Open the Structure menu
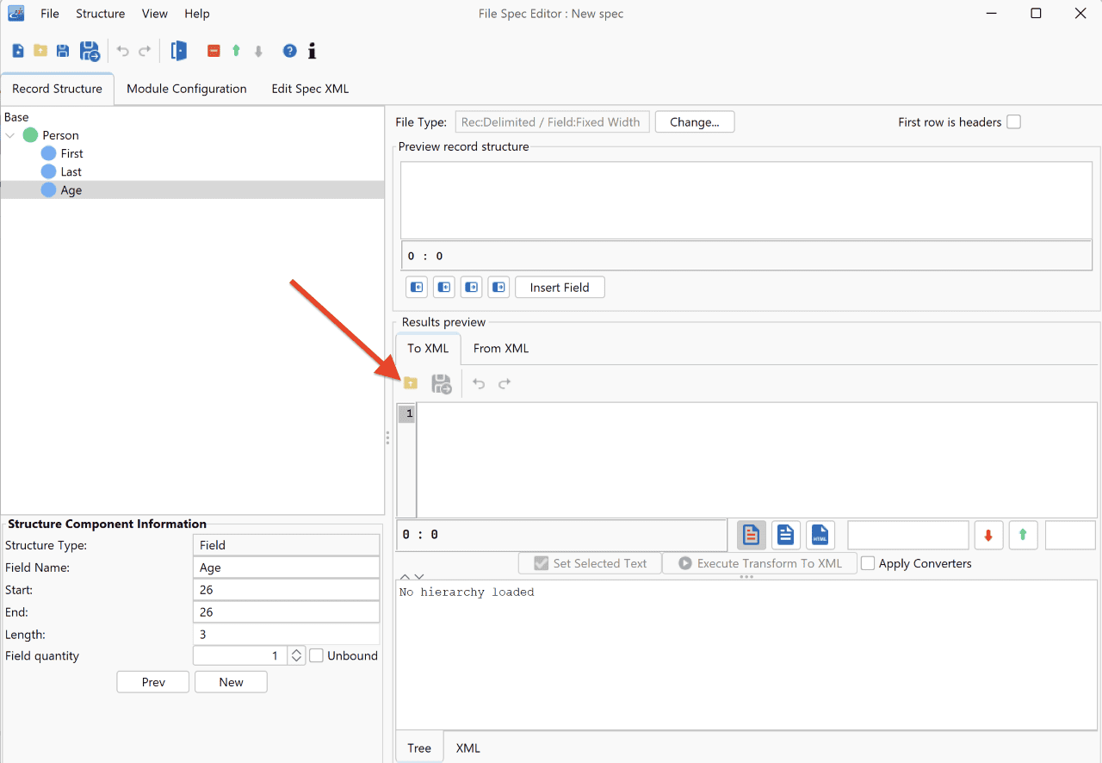Viewport: 1102px width, 763px height. tap(100, 14)
